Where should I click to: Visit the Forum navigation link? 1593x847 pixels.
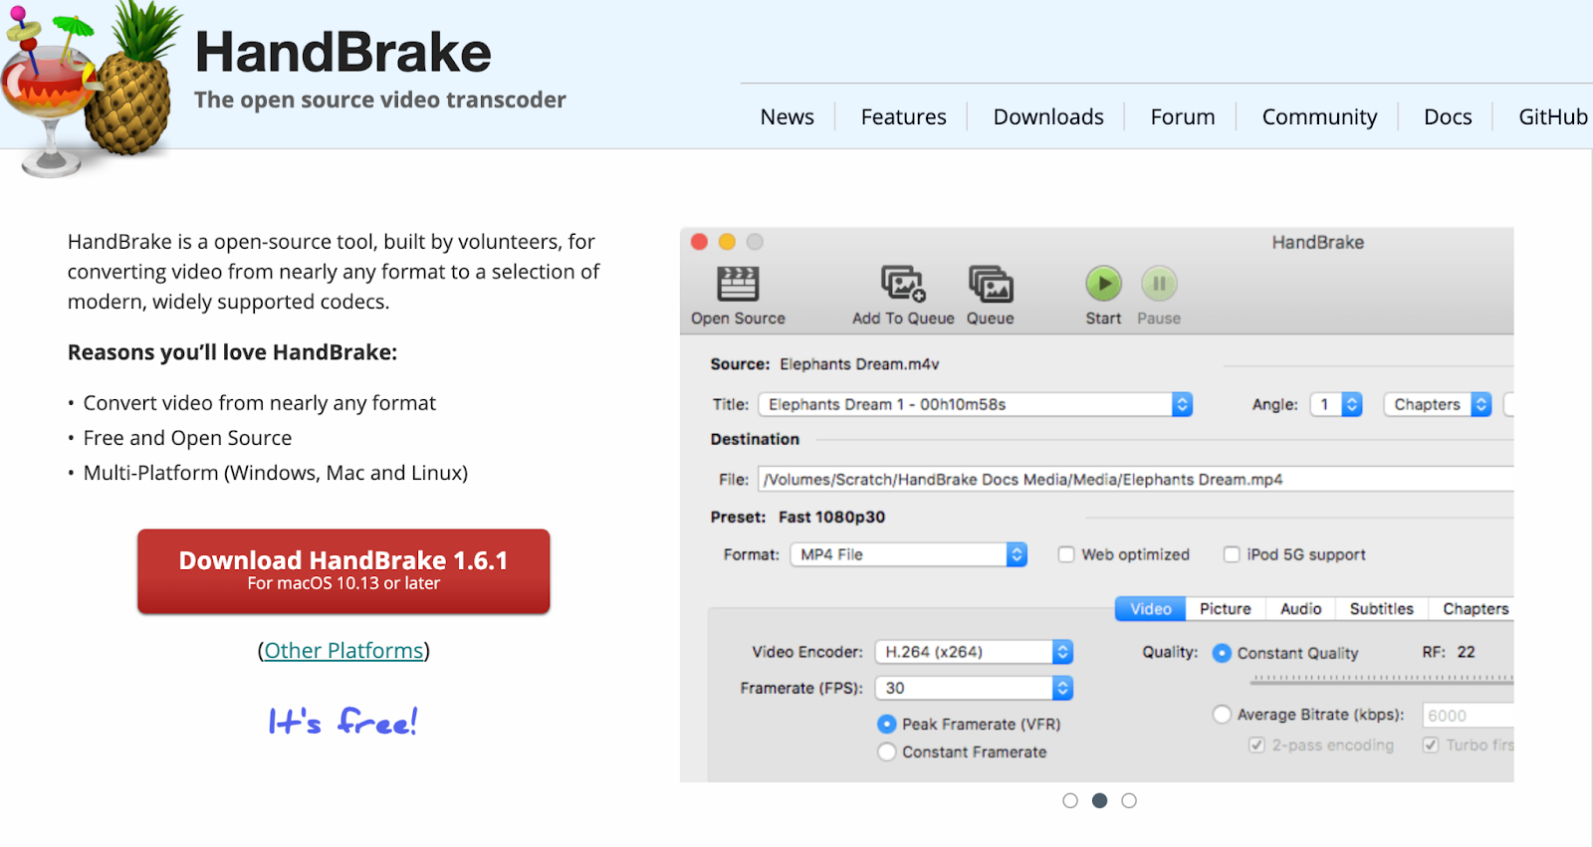point(1183,117)
